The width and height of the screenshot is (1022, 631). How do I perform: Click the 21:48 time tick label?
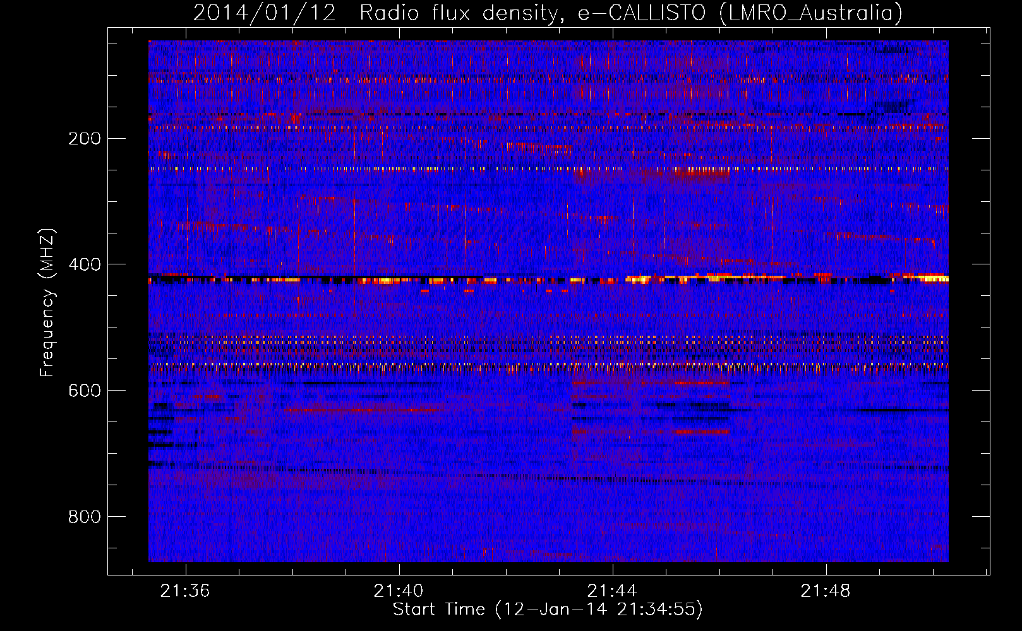pos(826,591)
